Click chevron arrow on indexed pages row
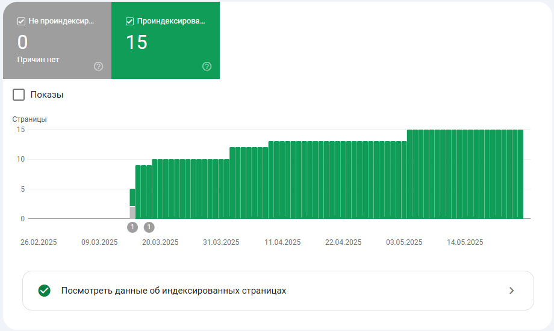The image size is (554, 331). pos(511,291)
